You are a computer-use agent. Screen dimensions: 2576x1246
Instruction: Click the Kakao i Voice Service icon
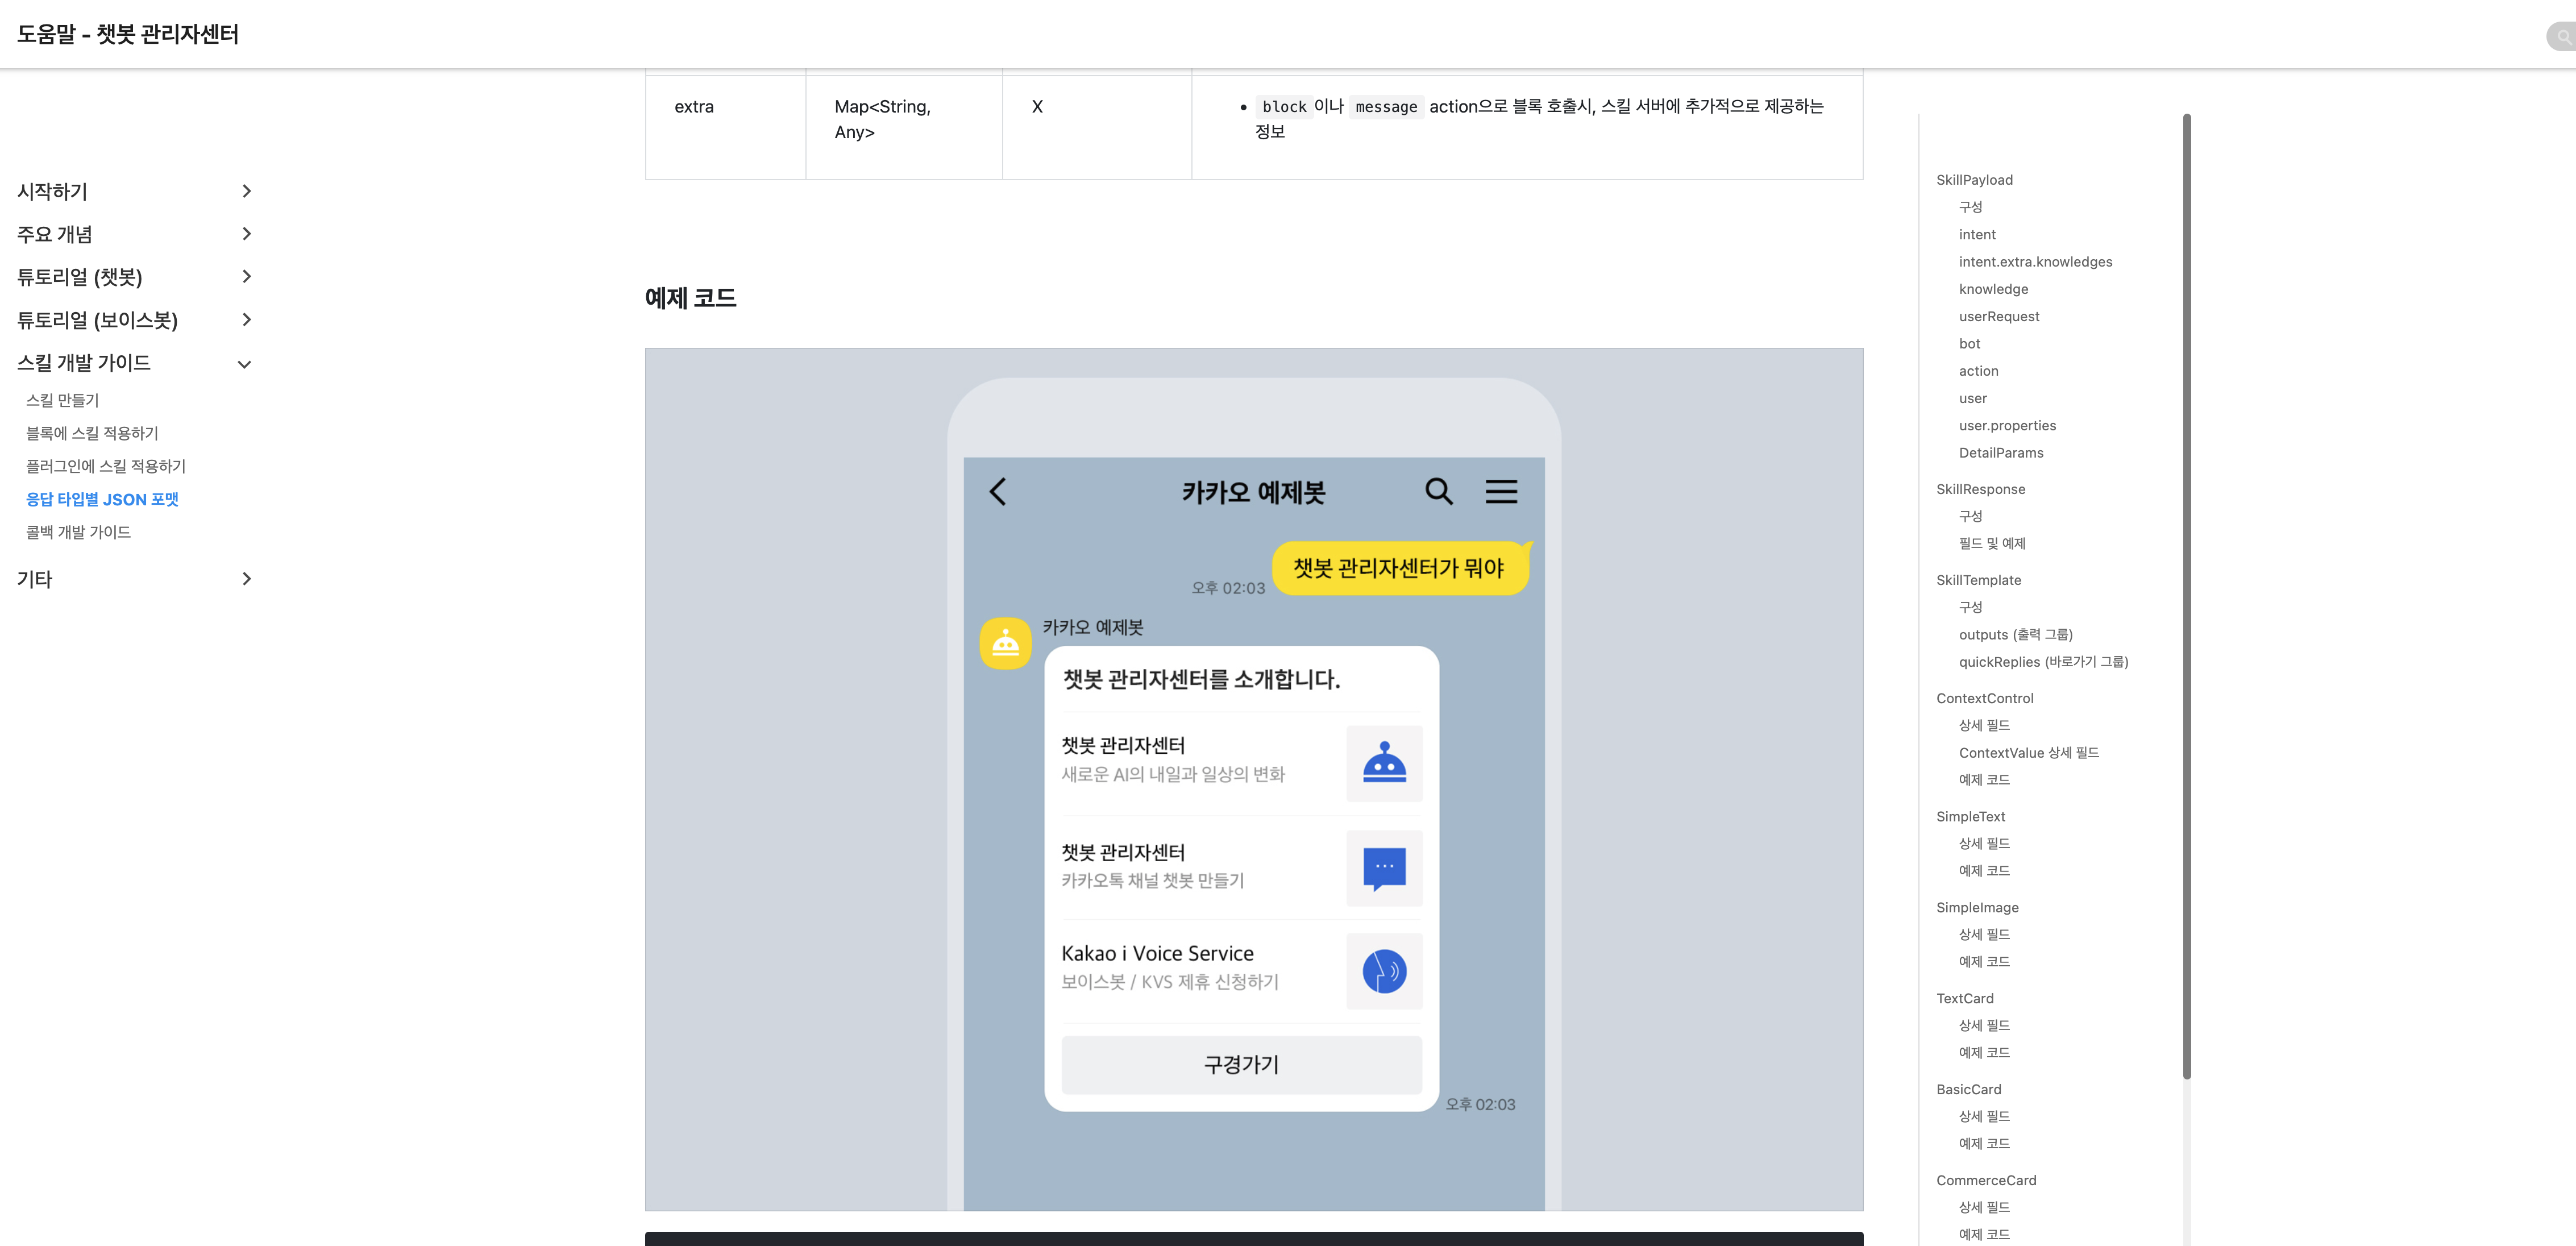pos(1384,971)
